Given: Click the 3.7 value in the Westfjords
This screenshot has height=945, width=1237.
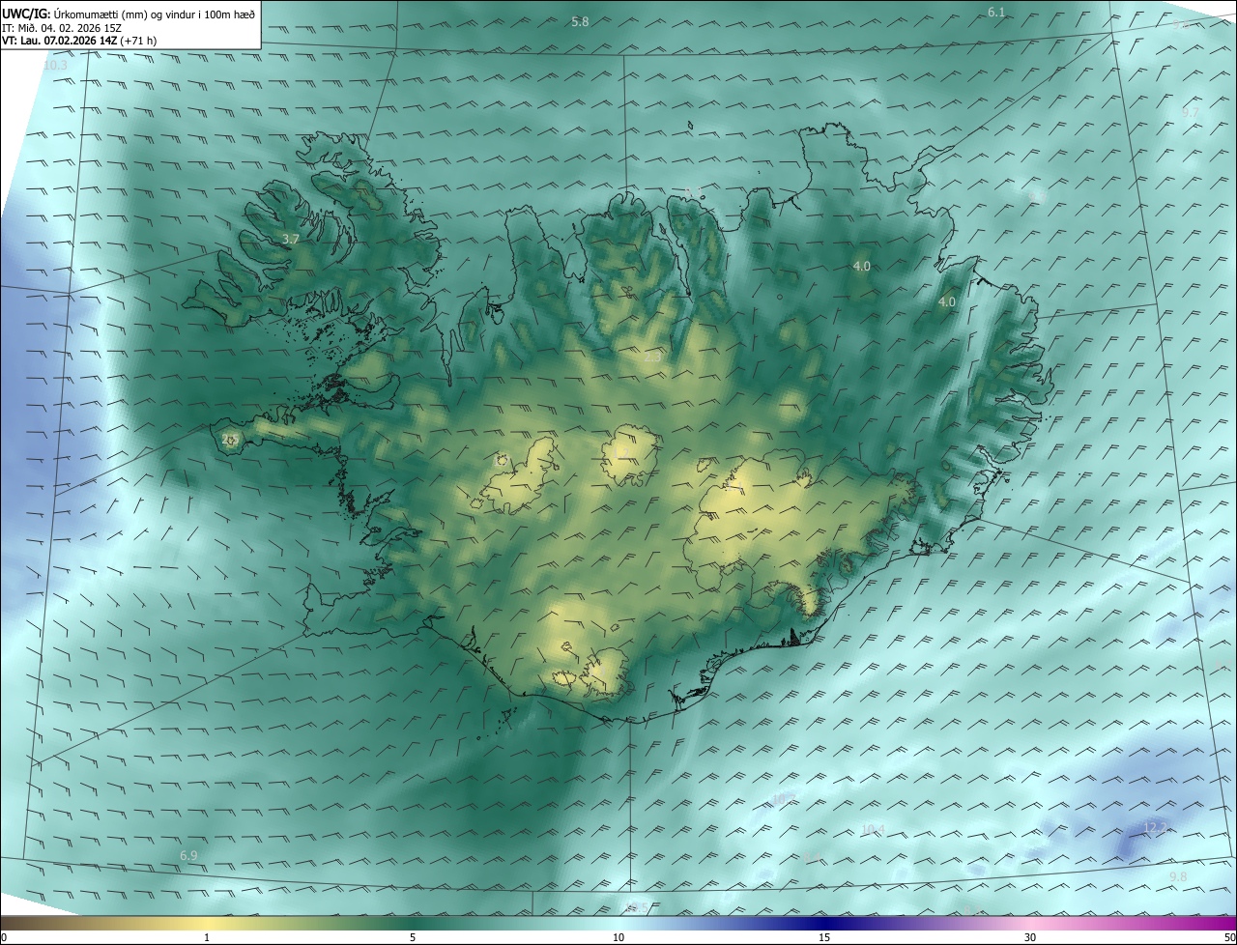Looking at the screenshot, I should click(290, 239).
